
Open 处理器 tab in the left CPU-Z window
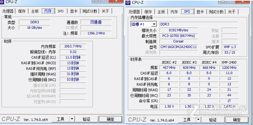tap(8, 11)
